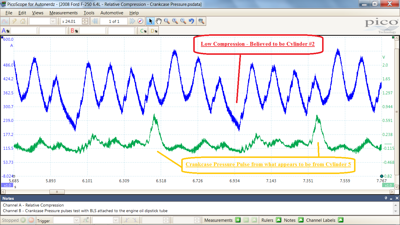Open the Edit menu
This screenshot has height=225, width=400.
pyautogui.click(x=22, y=13)
